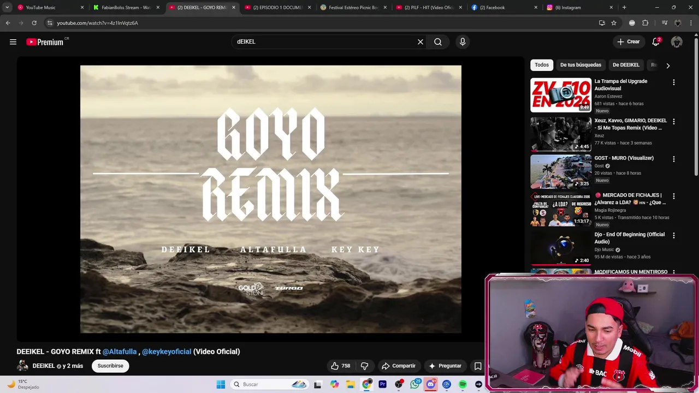Image resolution: width=699 pixels, height=393 pixels.
Task: Open 'MERCADO DE FICHAJES' stream thumbnail
Action: [561, 210]
